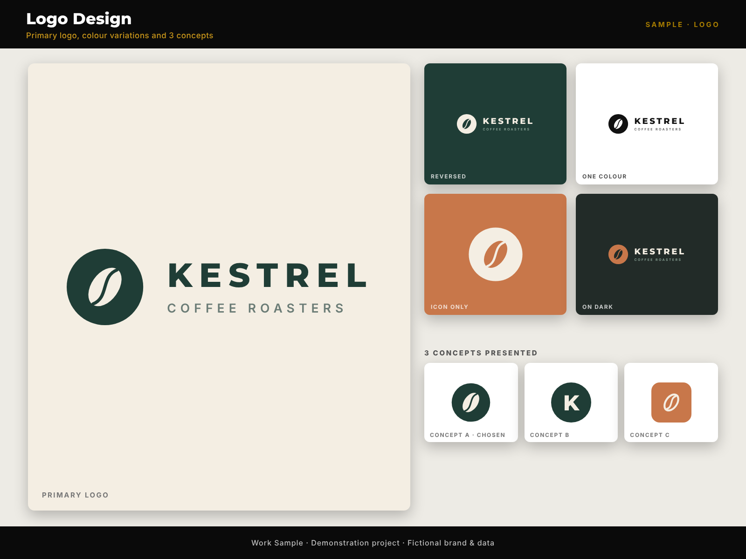Click the REVERSED caption label
The image size is (746, 559).
pyautogui.click(x=449, y=177)
